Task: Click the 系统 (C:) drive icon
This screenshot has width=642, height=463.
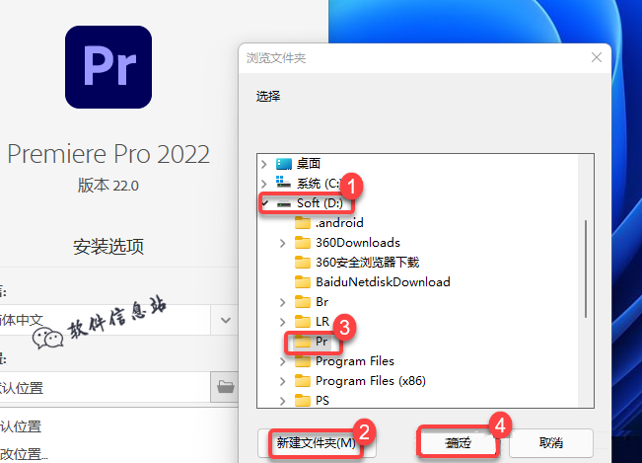Action: (x=283, y=183)
